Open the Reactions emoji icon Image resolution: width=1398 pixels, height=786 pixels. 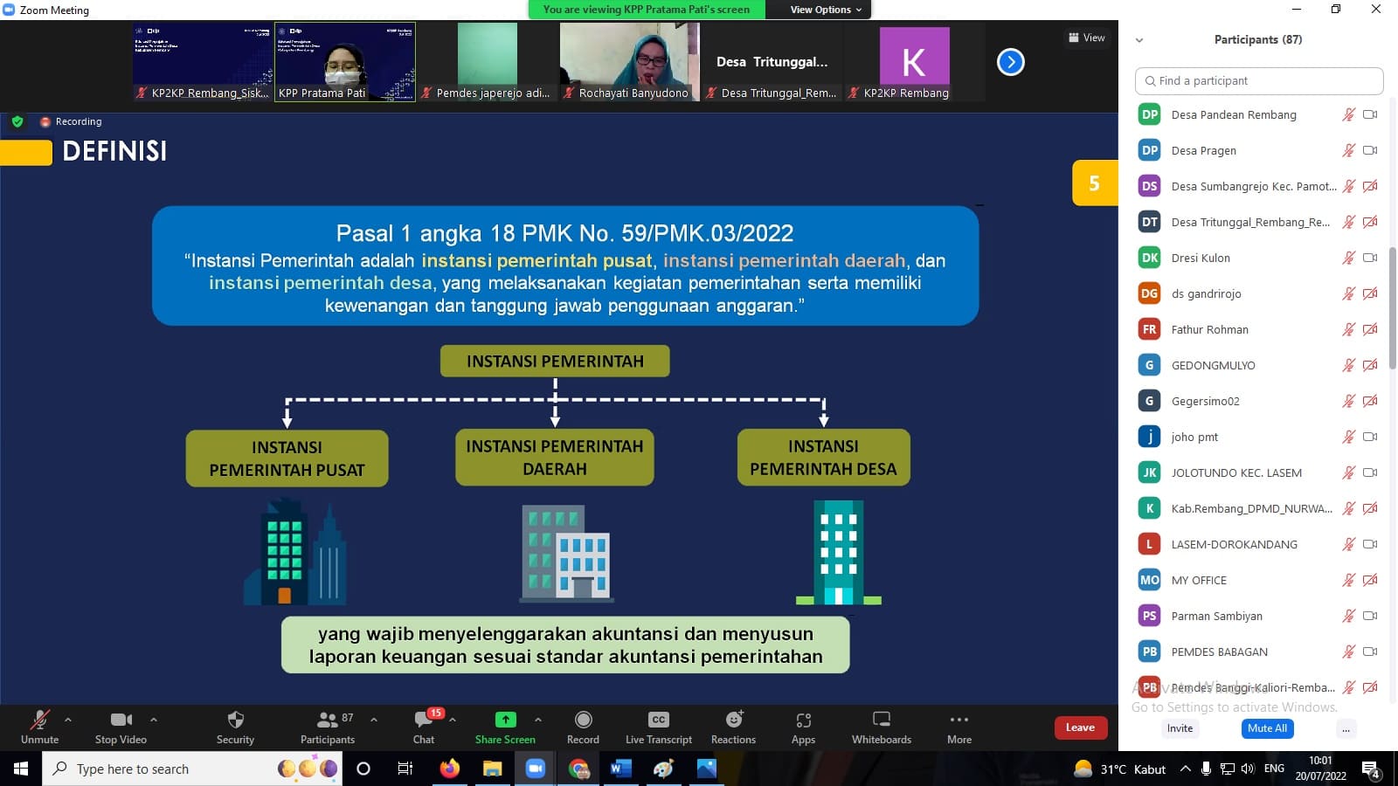tap(733, 720)
